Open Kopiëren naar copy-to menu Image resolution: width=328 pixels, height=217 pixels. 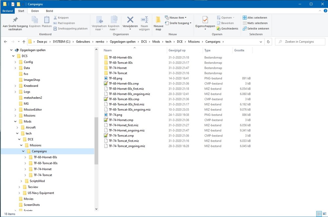[113, 23]
